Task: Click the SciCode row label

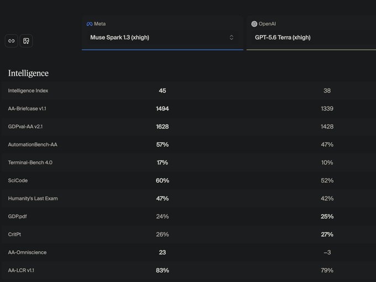Action: (x=18, y=180)
